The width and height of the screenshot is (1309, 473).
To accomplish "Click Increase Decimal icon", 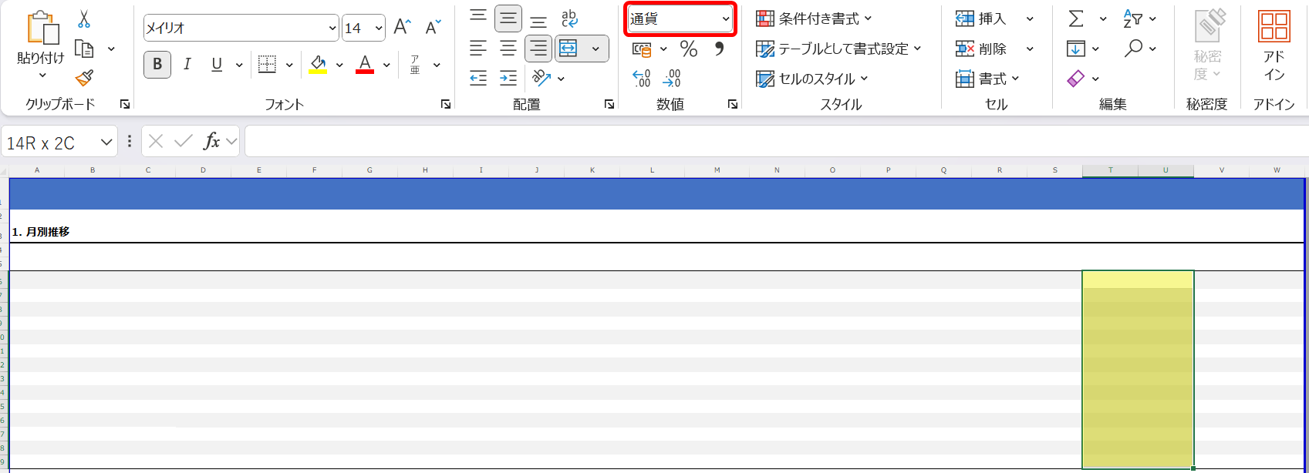I will [x=641, y=78].
